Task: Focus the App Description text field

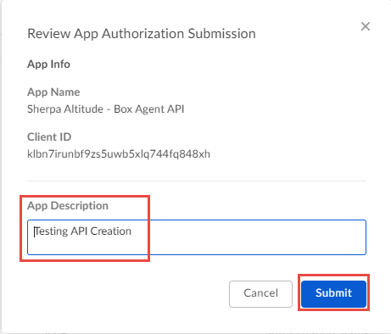Action: [x=197, y=237]
